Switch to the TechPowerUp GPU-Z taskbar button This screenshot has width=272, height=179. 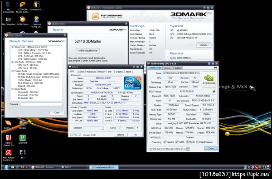(104, 167)
